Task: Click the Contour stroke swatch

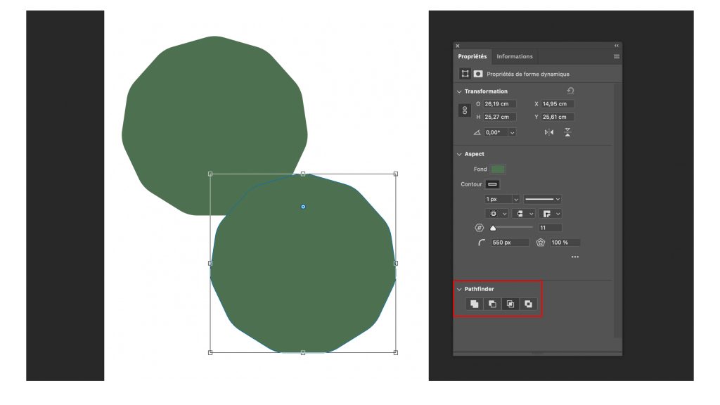Action: tap(492, 184)
